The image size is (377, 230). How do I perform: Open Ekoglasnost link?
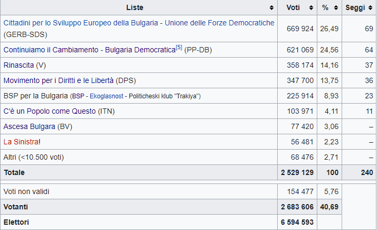pyautogui.click(x=106, y=96)
